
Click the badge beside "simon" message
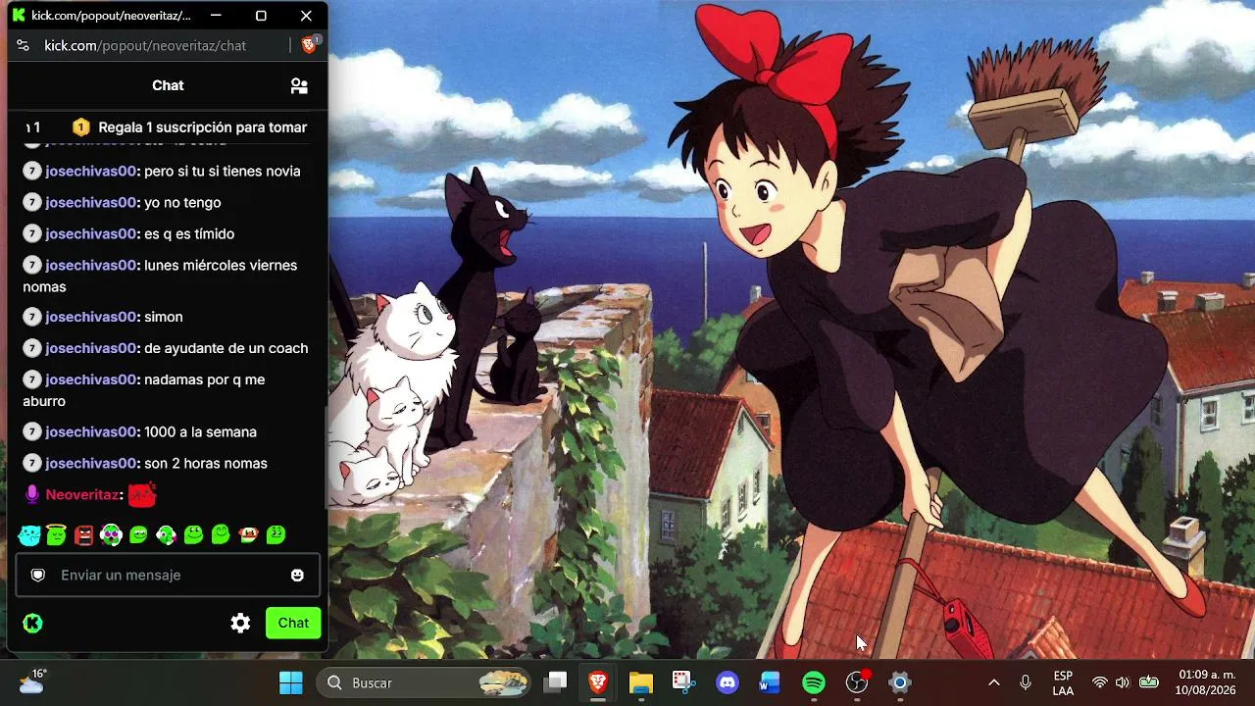[x=32, y=317]
